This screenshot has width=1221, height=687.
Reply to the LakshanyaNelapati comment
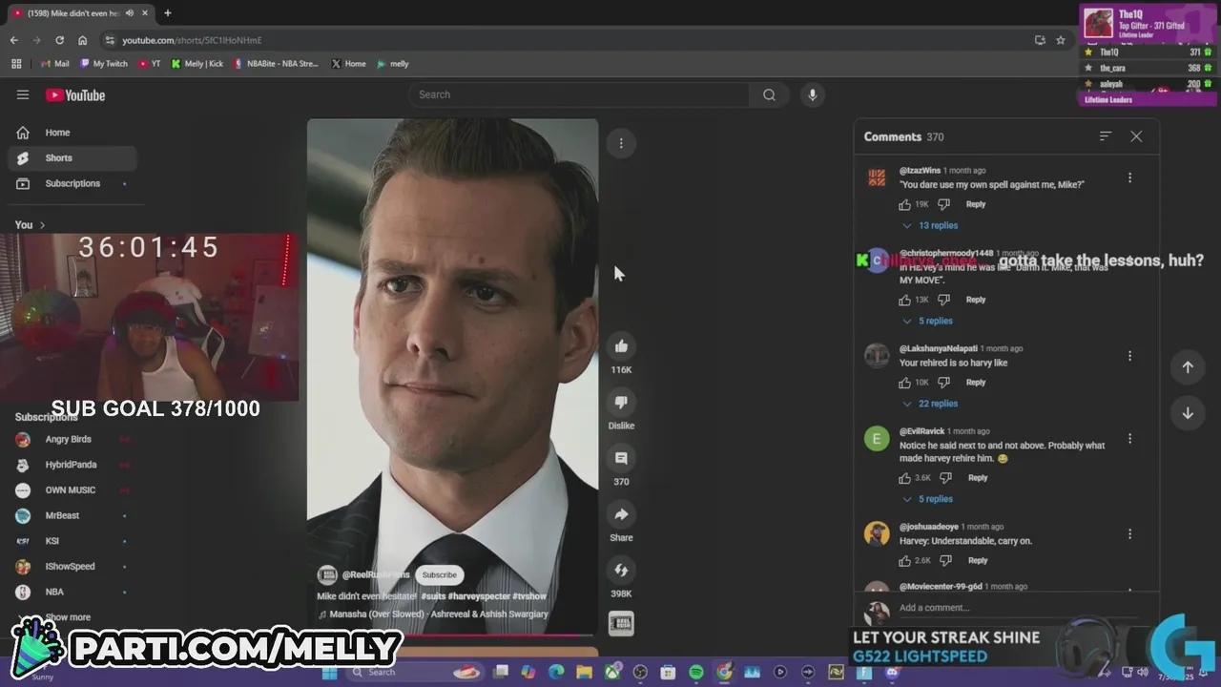pos(976,383)
